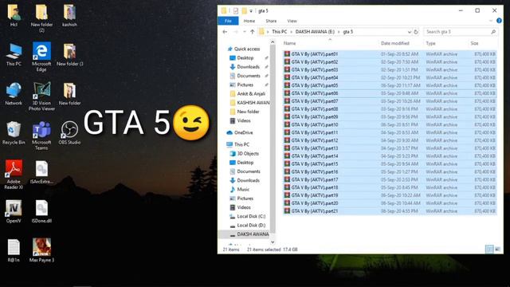This screenshot has height=287, width=510.
Task: Open the OpenIV desktop shortcut
Action: 14,212
